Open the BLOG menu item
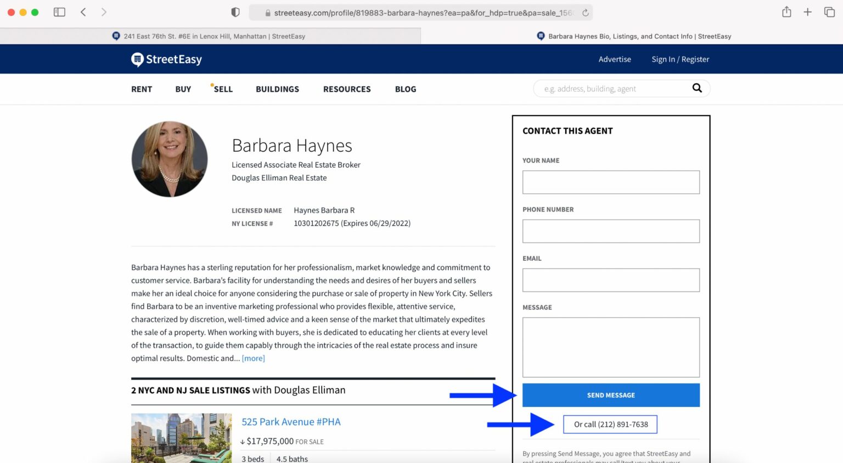843x463 pixels. click(x=406, y=89)
